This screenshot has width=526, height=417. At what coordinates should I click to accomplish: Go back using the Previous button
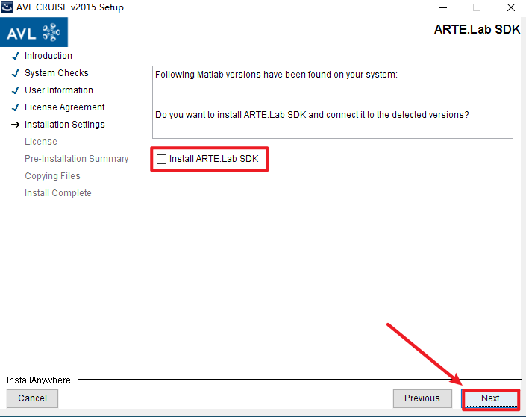pos(422,398)
